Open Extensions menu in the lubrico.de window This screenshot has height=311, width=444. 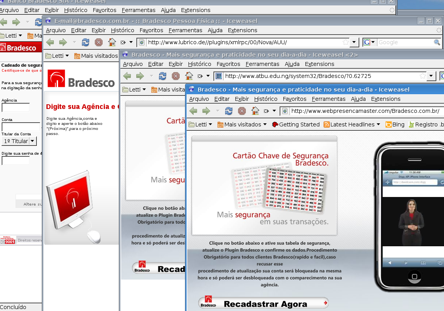point(242,30)
